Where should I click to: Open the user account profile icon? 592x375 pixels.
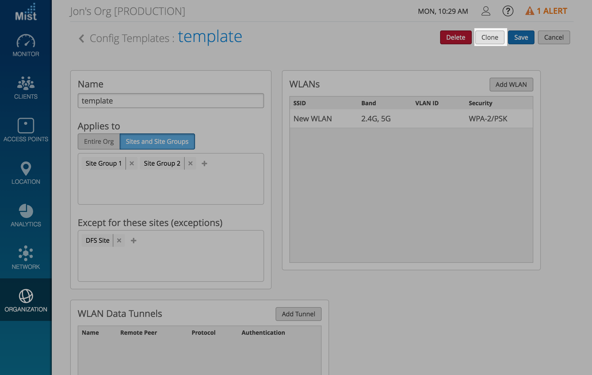[486, 11]
